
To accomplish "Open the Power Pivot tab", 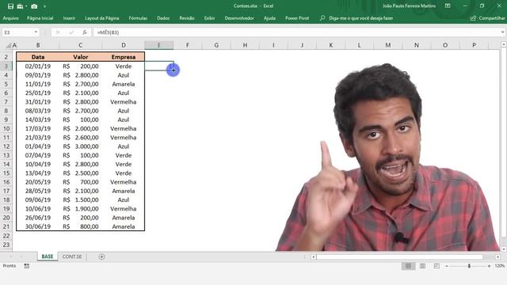I will pyautogui.click(x=297, y=18).
